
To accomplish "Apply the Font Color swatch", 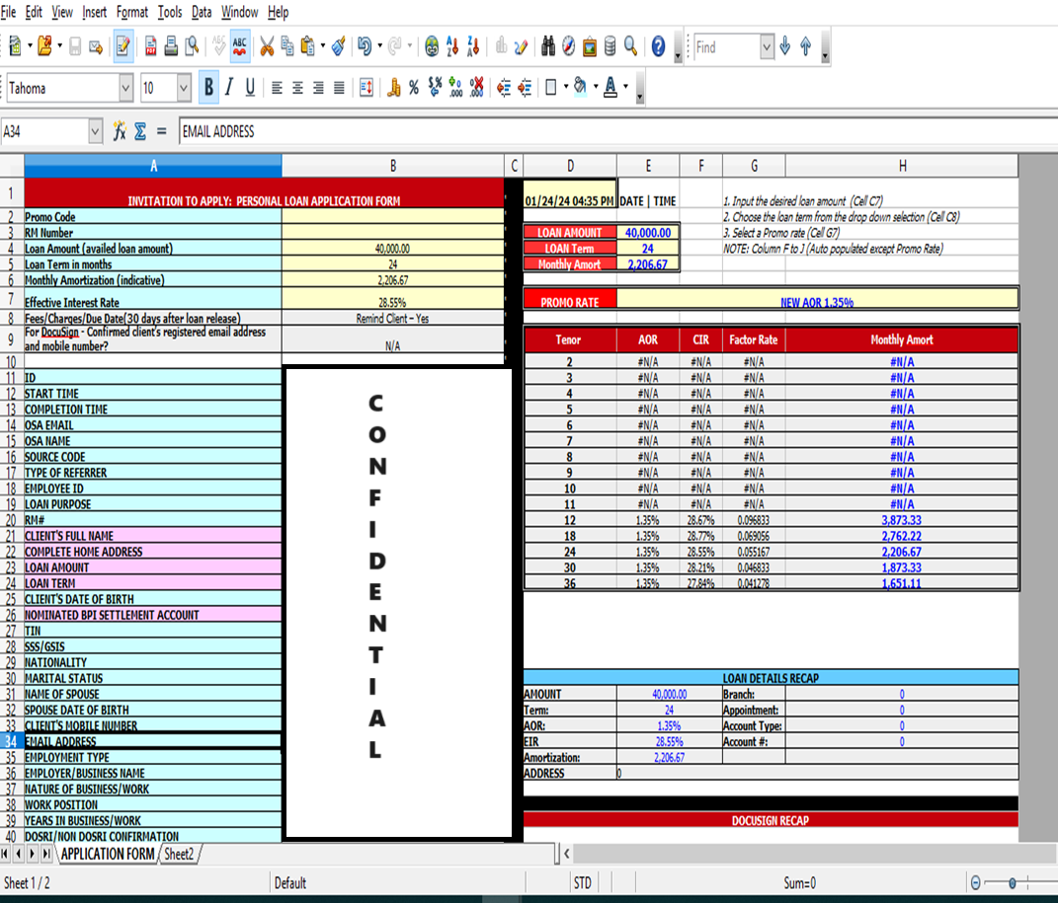I will [x=610, y=88].
